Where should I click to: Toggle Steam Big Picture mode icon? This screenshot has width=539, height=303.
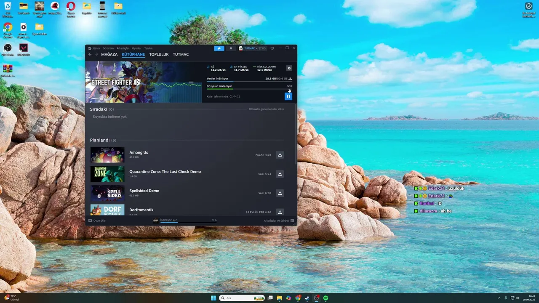(x=272, y=48)
